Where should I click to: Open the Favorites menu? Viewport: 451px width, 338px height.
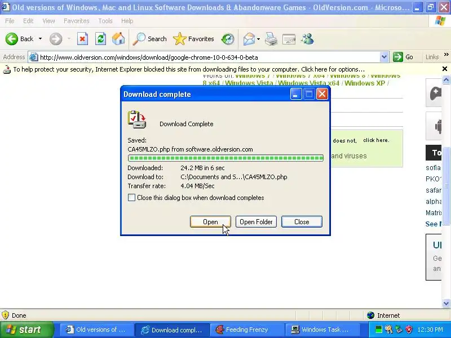tap(77, 21)
